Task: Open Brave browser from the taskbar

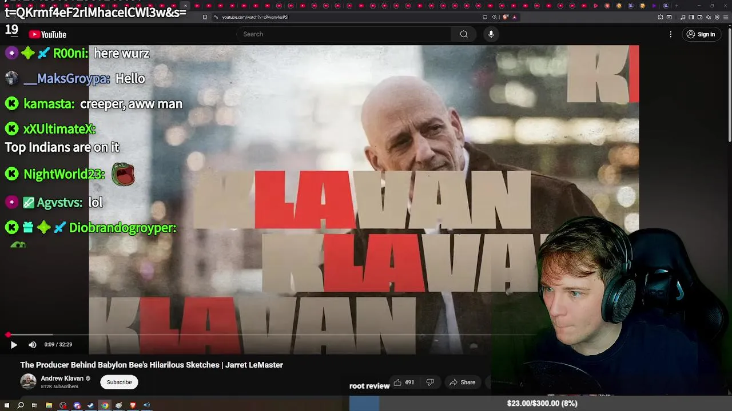Action: pos(133,405)
